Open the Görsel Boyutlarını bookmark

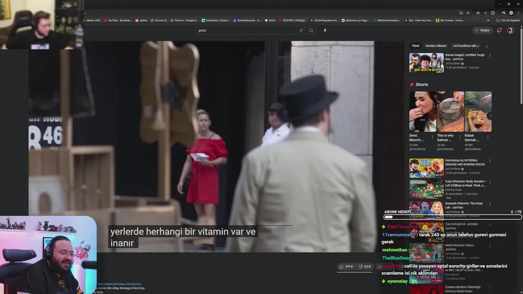click(x=324, y=20)
